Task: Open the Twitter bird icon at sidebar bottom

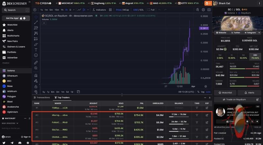Action: 4,143
